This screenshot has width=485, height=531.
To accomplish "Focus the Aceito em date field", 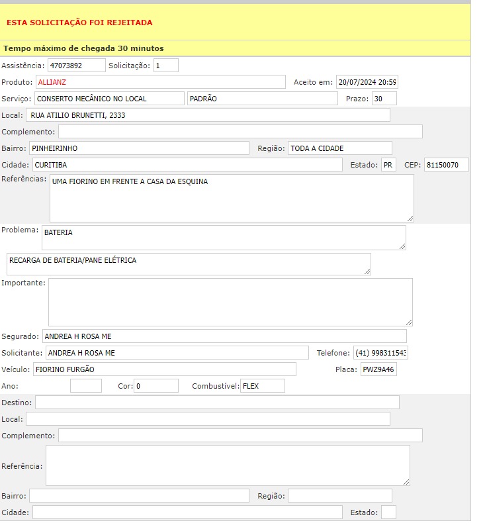I will (367, 82).
